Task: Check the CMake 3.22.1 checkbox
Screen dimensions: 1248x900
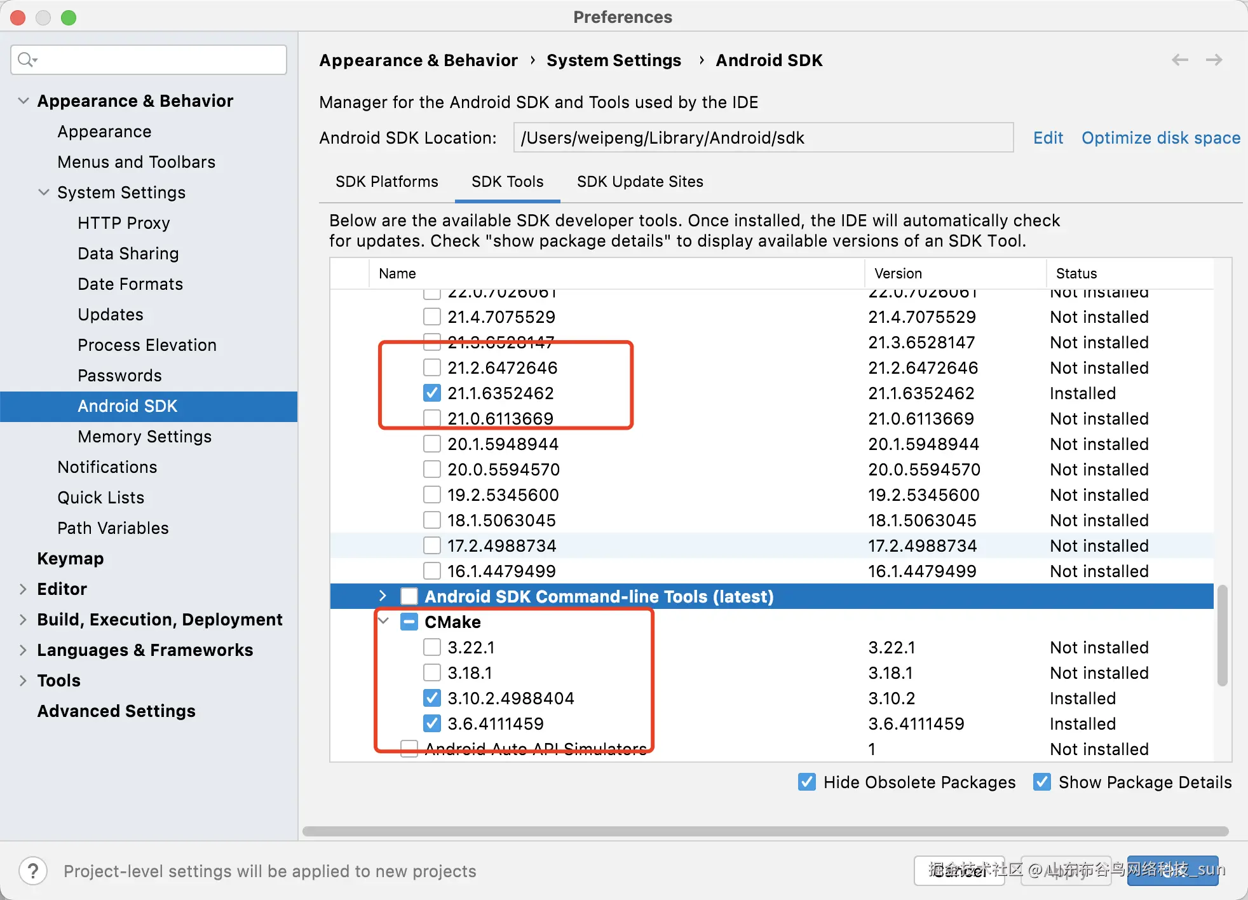Action: pos(432,647)
